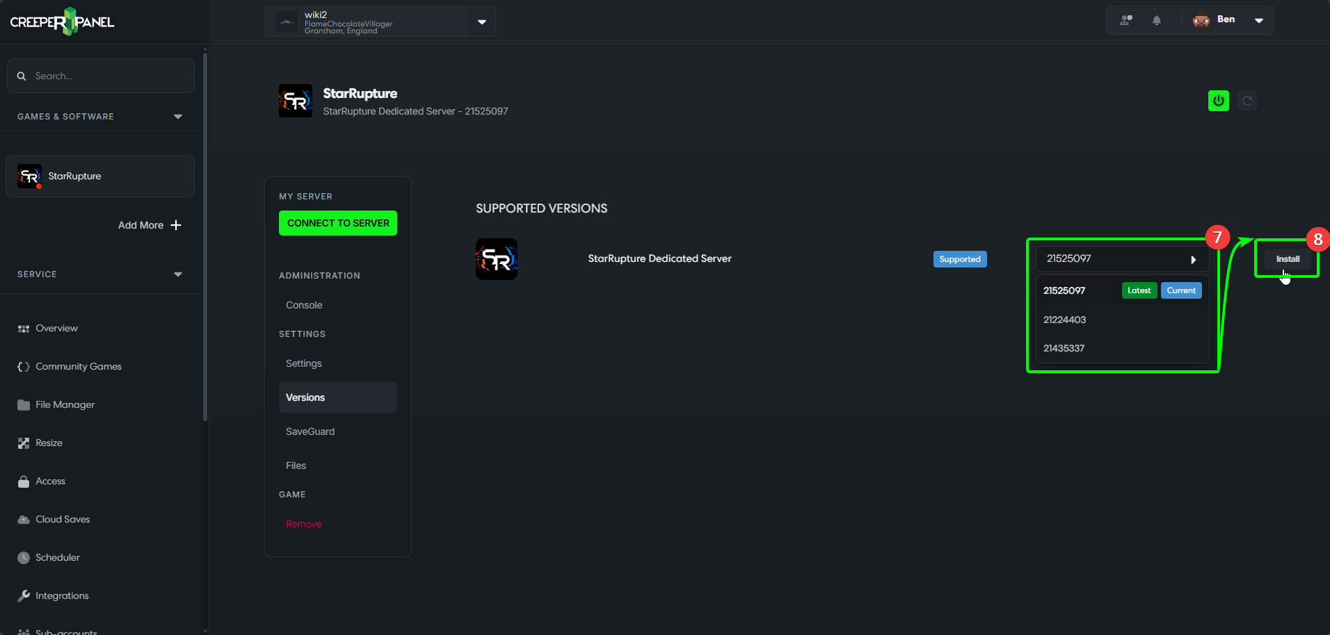Click the green power button icon
1330x635 pixels.
pos(1218,101)
